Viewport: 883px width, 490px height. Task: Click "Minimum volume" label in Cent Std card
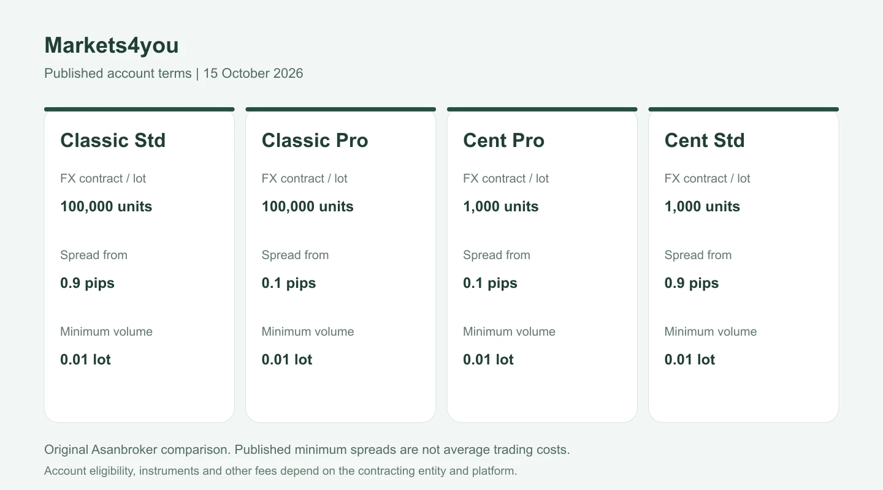pos(711,332)
